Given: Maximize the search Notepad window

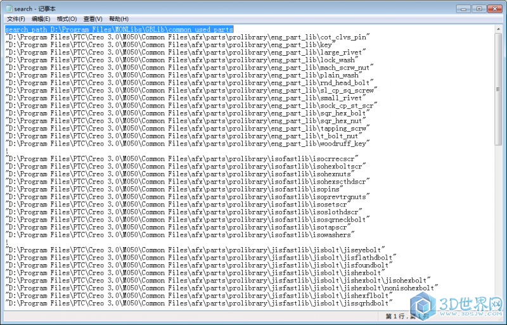Looking at the screenshot, I should coord(479,8).
